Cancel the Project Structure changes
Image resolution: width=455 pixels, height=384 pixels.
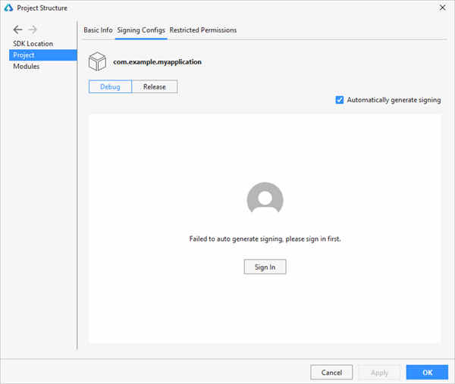[x=331, y=372]
